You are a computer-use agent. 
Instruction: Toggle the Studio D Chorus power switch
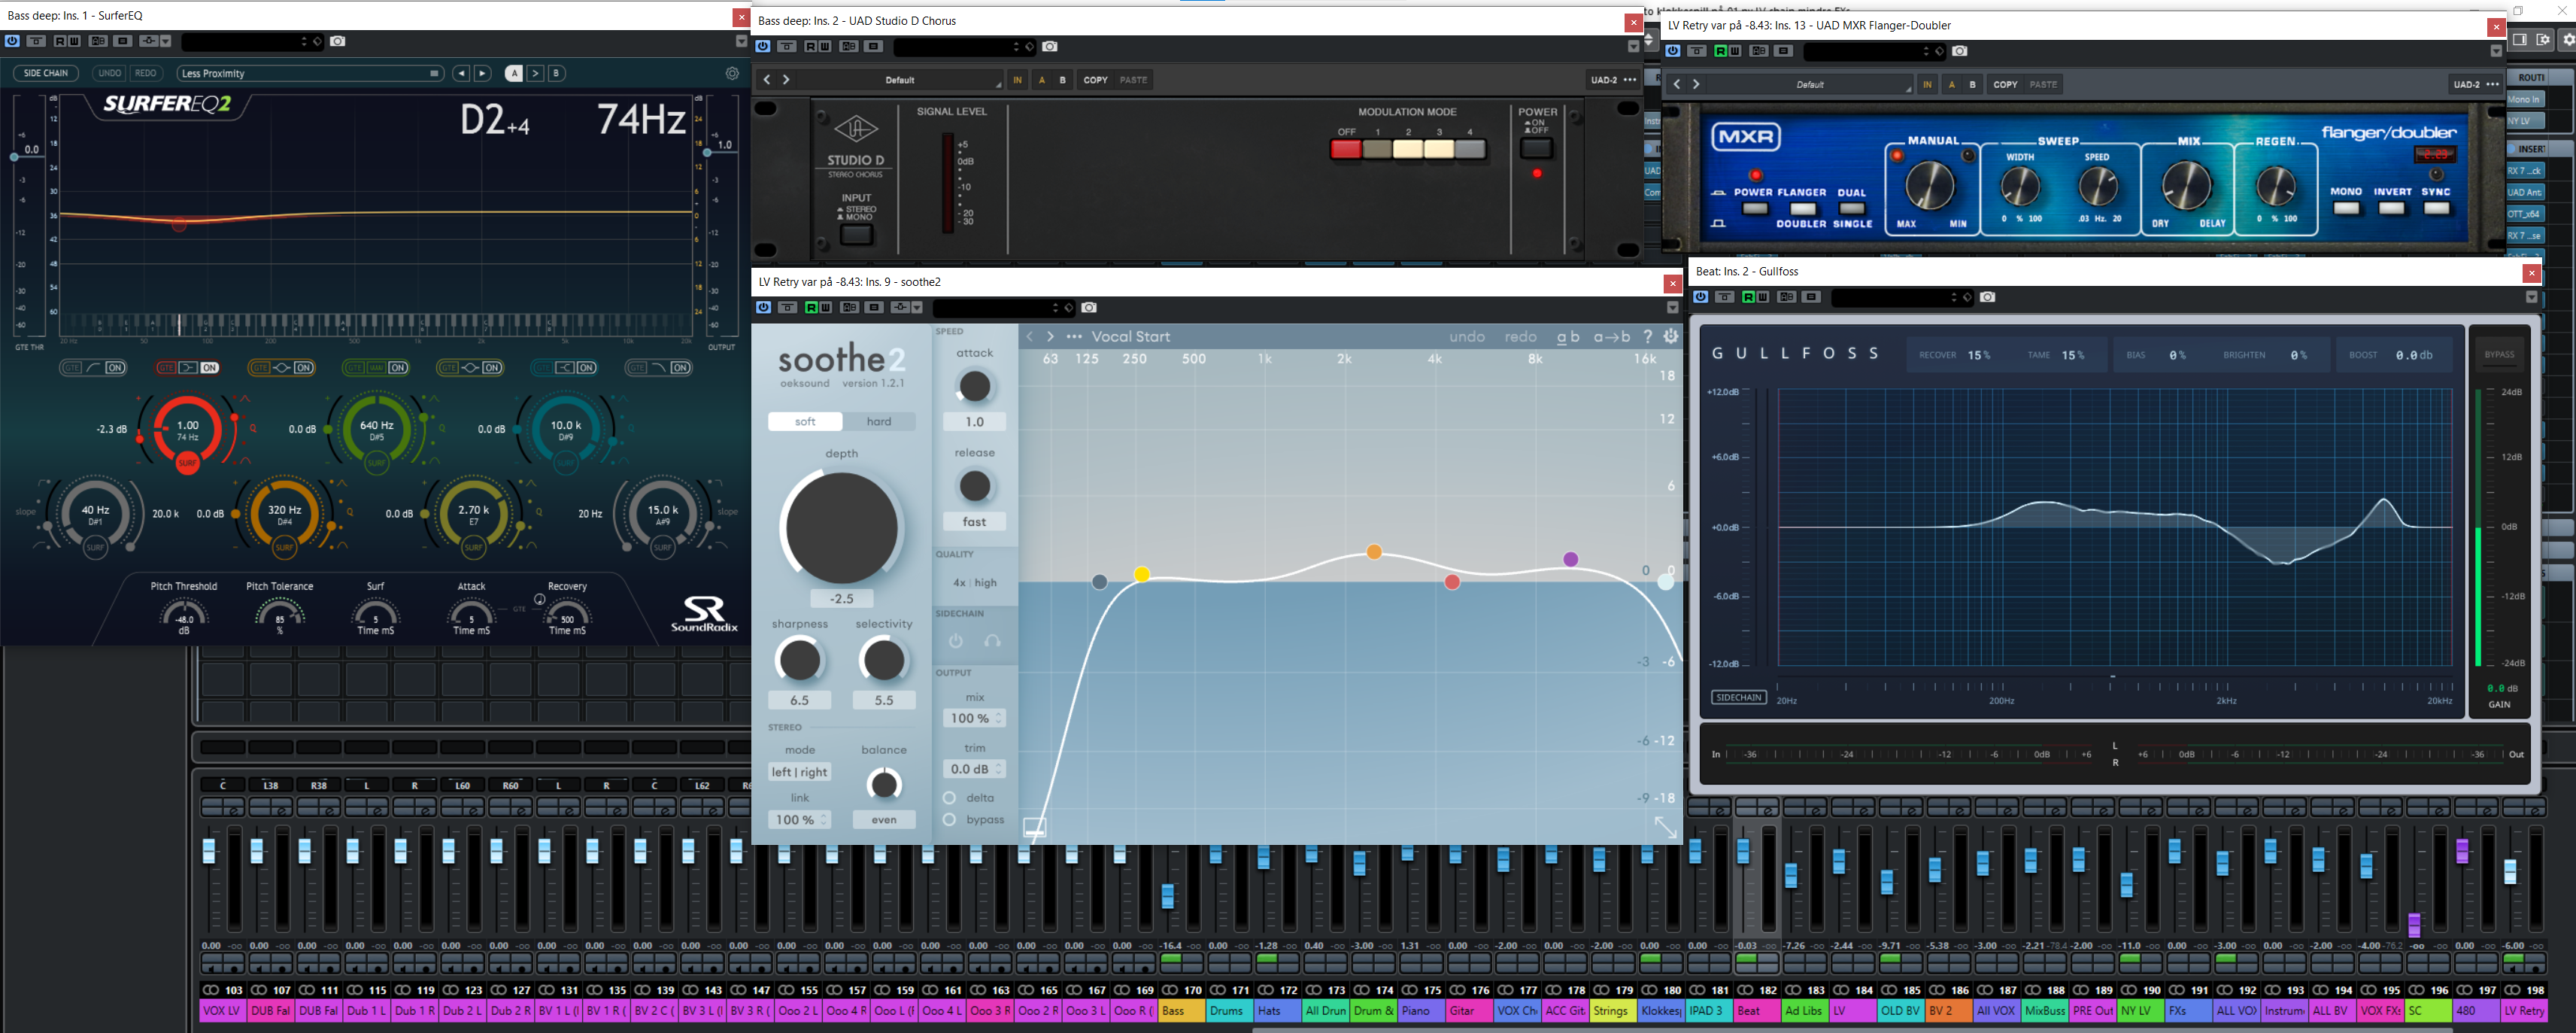[1536, 148]
